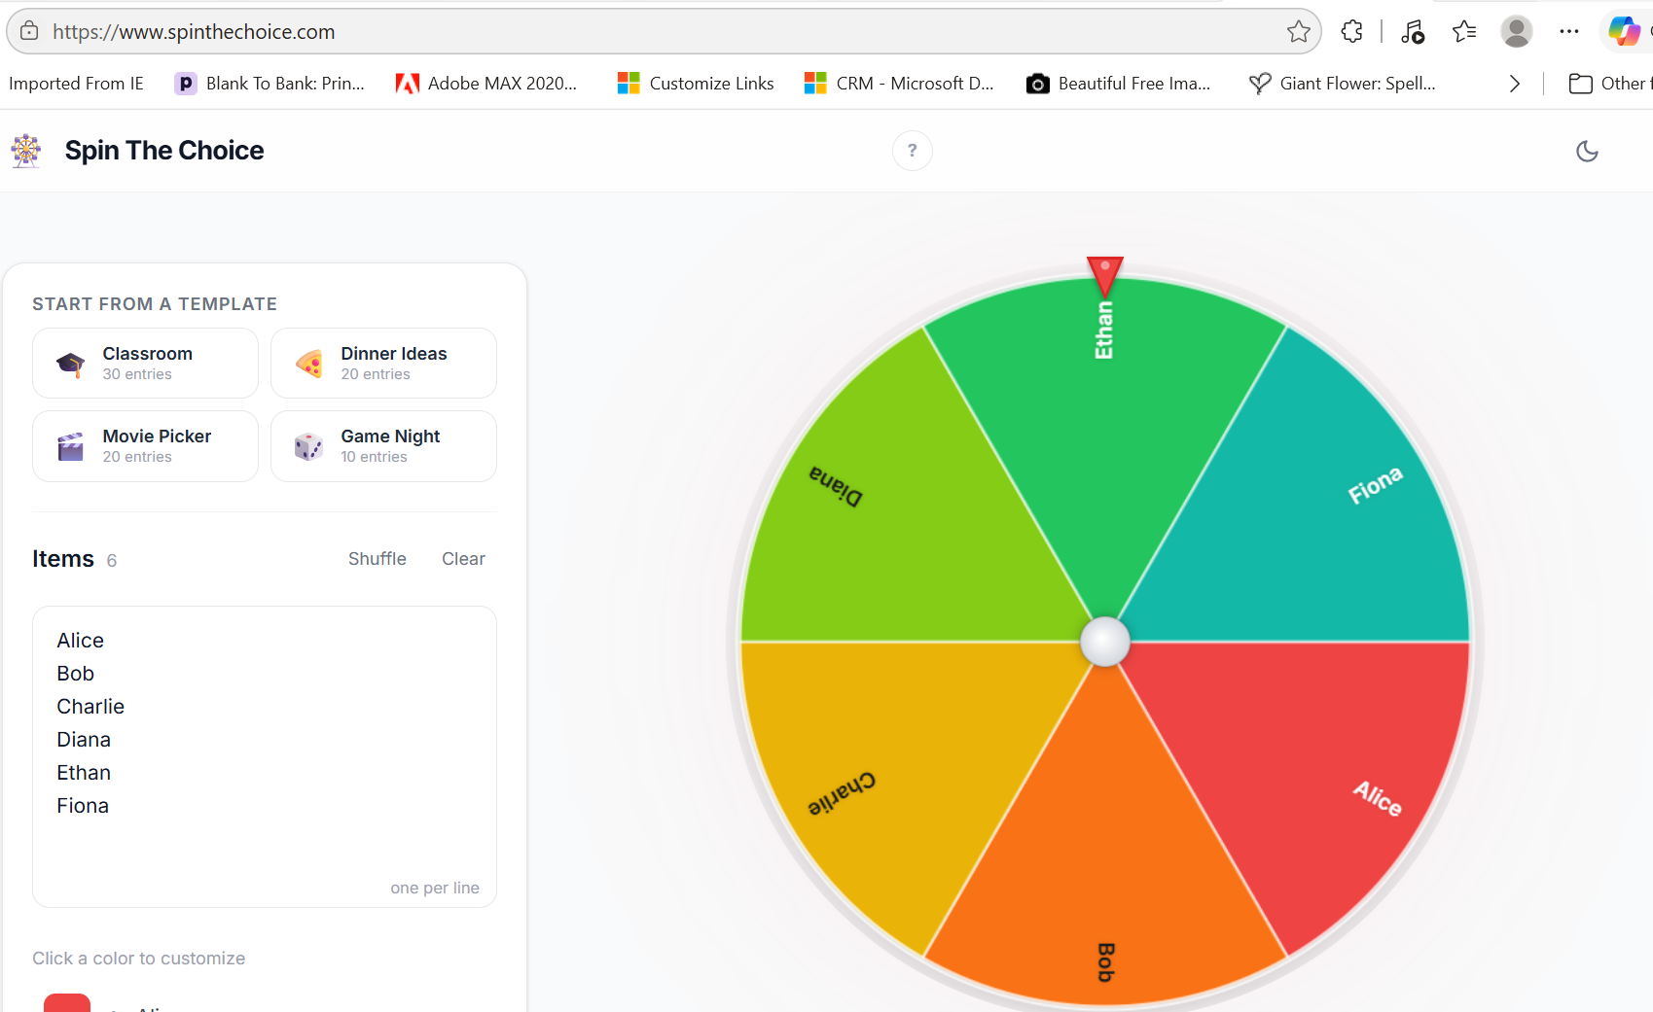Click the white center hub of the wheel
Viewport: 1653px width, 1012px height.
pos(1105,642)
